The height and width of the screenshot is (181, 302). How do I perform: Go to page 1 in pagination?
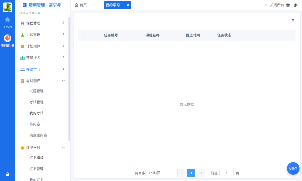[191, 173]
